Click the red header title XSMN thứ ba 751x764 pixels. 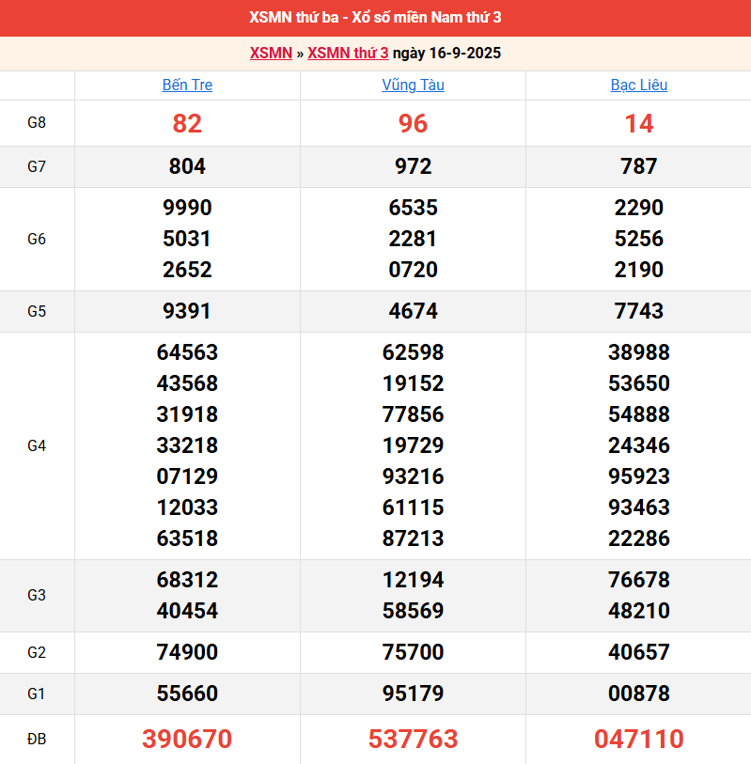coord(375,18)
